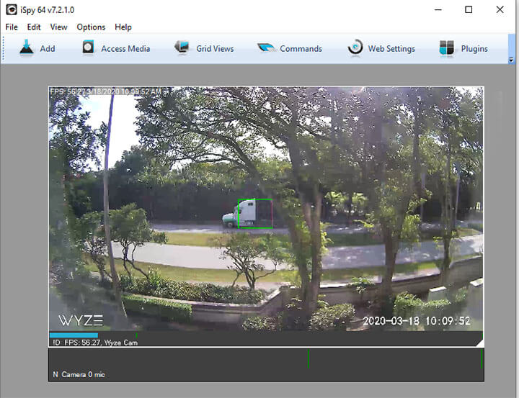Open the View menu
This screenshot has width=519, height=398.
pyautogui.click(x=58, y=27)
